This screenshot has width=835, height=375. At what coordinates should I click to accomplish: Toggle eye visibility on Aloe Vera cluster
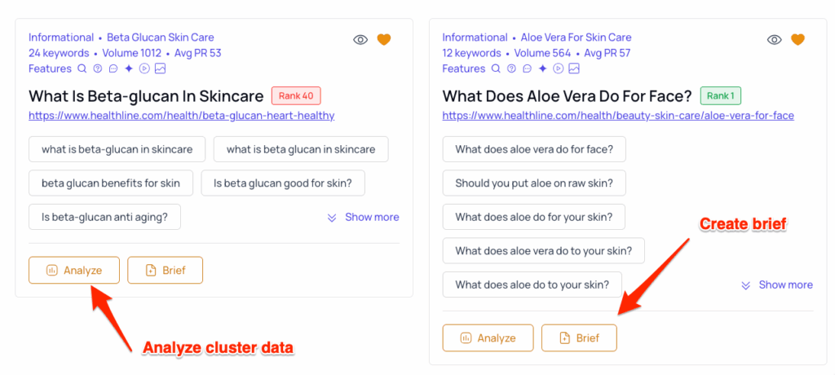coord(775,39)
